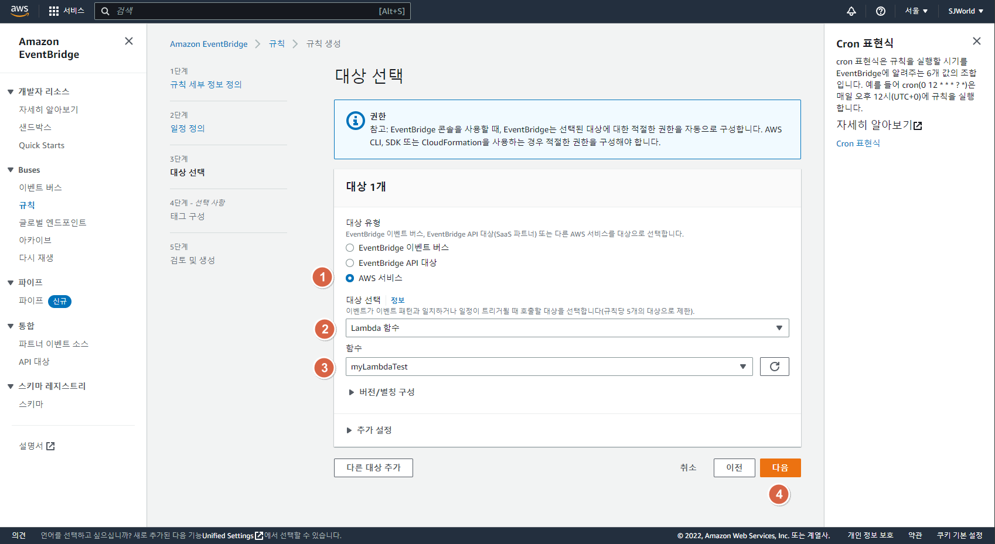Open 스키마 in sidebar

[31, 404]
